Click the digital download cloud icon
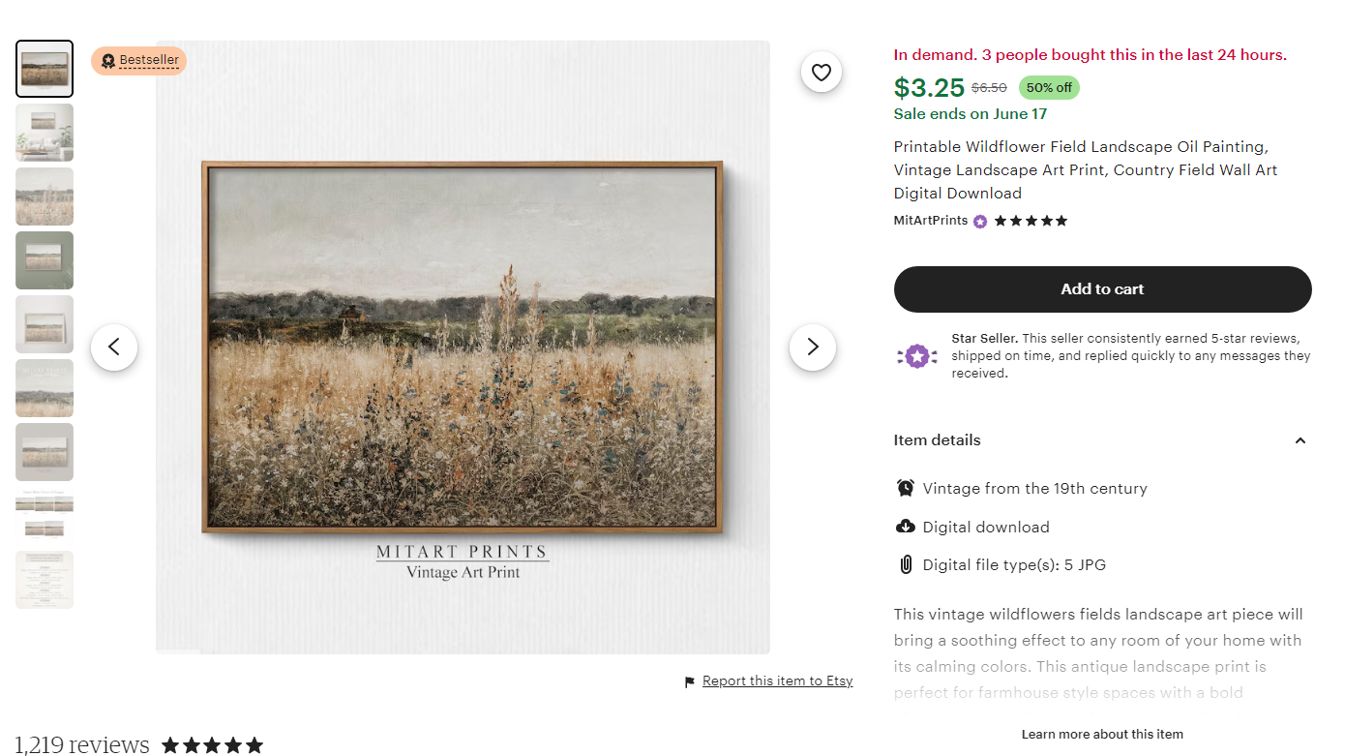1345x756 pixels. [x=906, y=526]
